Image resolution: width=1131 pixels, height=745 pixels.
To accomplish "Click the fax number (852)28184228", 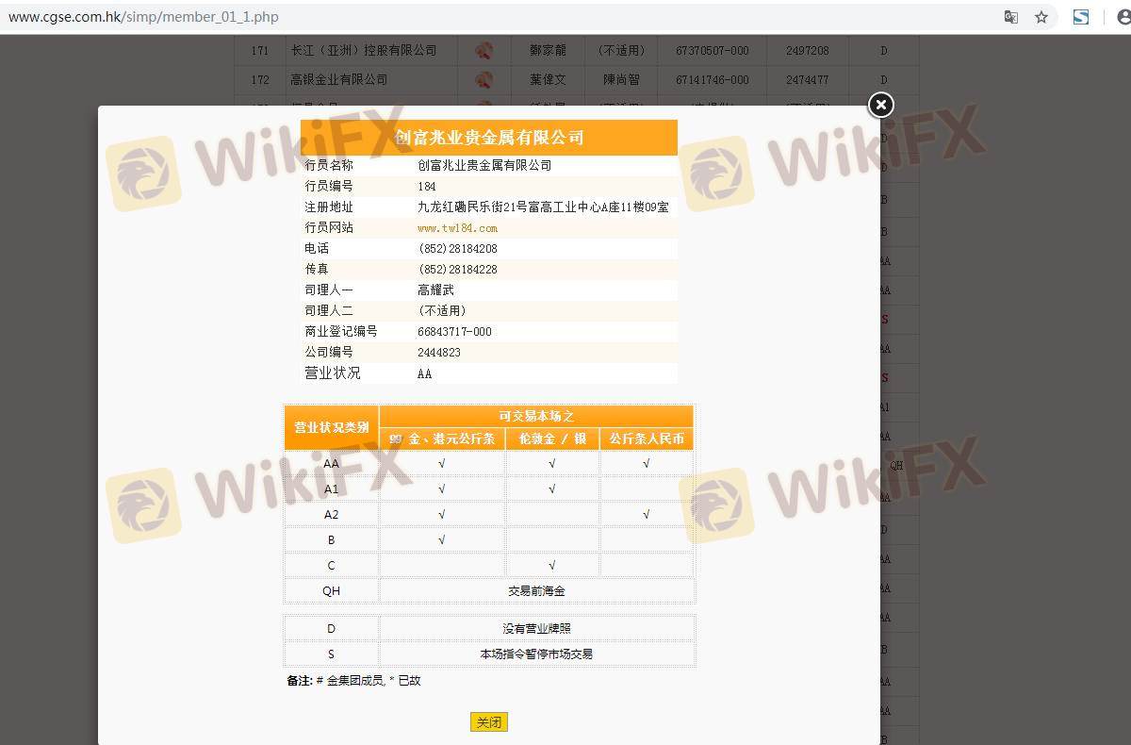I will [457, 270].
